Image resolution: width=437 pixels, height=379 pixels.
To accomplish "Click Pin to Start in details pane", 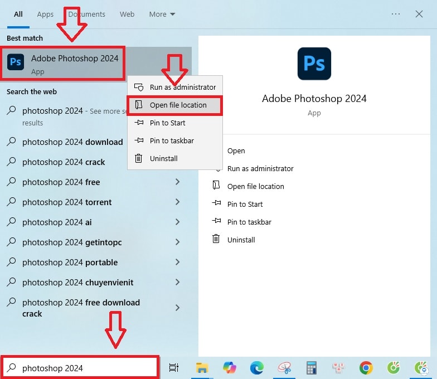I will pyautogui.click(x=245, y=204).
